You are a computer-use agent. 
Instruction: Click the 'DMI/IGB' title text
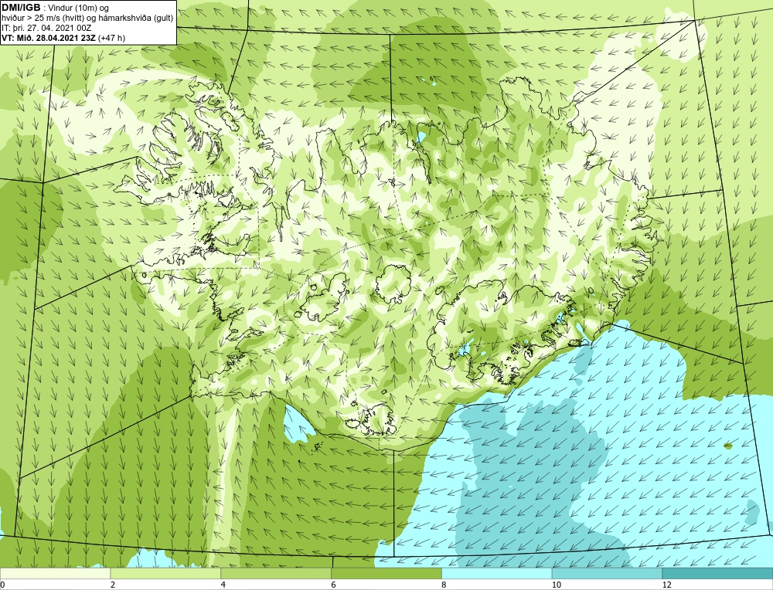click(21, 8)
